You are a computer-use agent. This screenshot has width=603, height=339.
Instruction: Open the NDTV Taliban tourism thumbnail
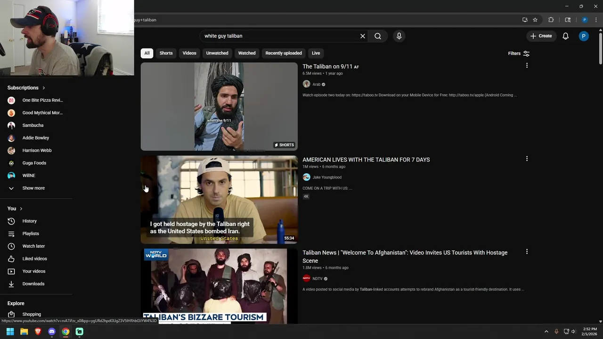click(219, 286)
